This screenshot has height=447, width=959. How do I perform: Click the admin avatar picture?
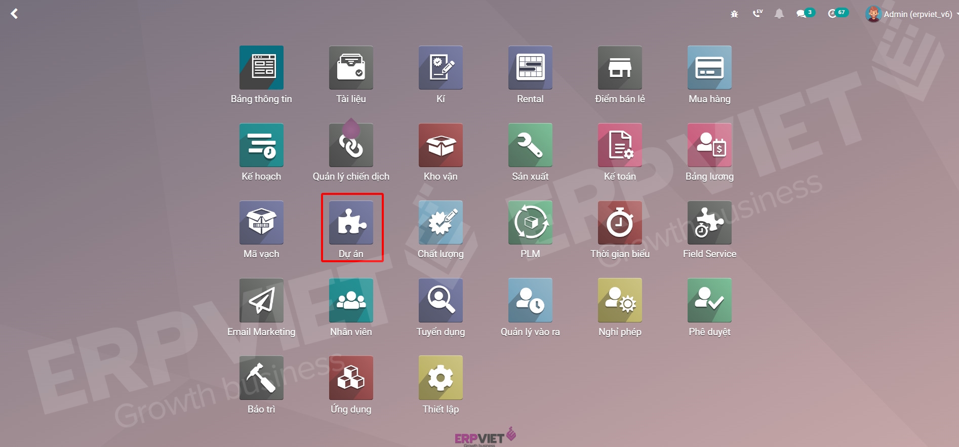click(x=873, y=14)
